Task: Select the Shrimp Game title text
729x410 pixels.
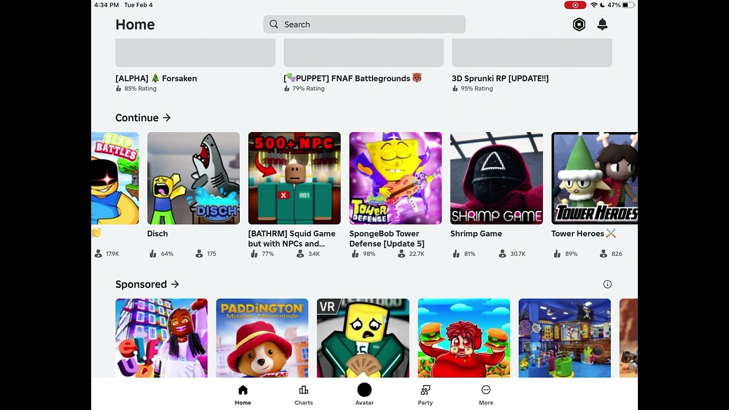Action: tap(476, 233)
